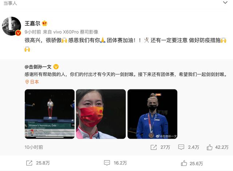The height and width of the screenshot is (171, 233).
Task: Like 王嘉尔's post (25.6万)
Action: [192, 163]
